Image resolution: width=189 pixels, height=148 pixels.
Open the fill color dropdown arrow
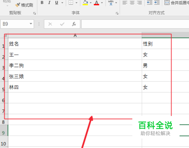[91, 3]
